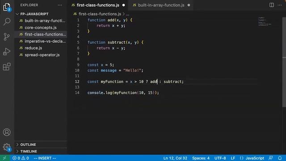The height and width of the screenshot is (161, 286).
Task: Click myFunction on line 12
Action: [x=112, y=81]
